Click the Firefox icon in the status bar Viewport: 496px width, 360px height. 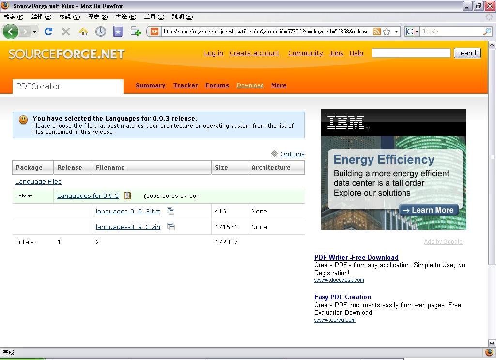pyautogui.click(x=489, y=352)
